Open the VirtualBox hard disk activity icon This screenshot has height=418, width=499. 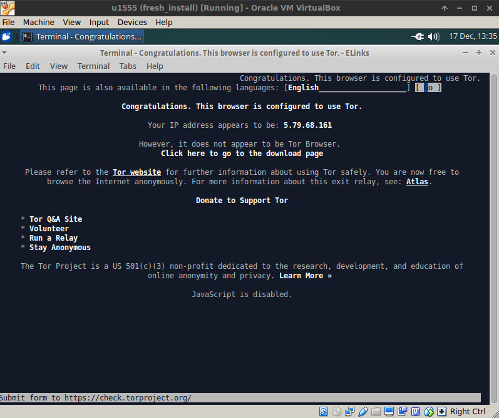click(x=323, y=411)
